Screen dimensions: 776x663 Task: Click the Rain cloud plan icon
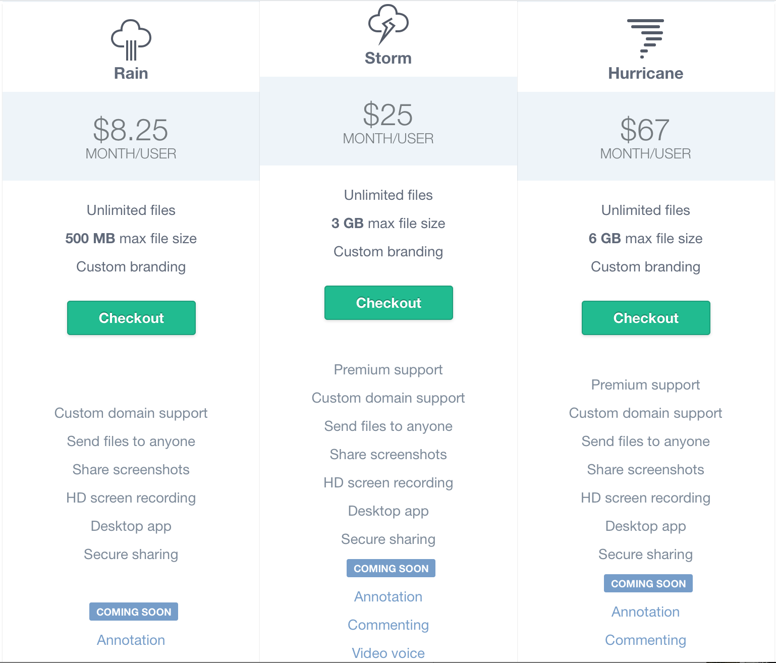coord(131,40)
